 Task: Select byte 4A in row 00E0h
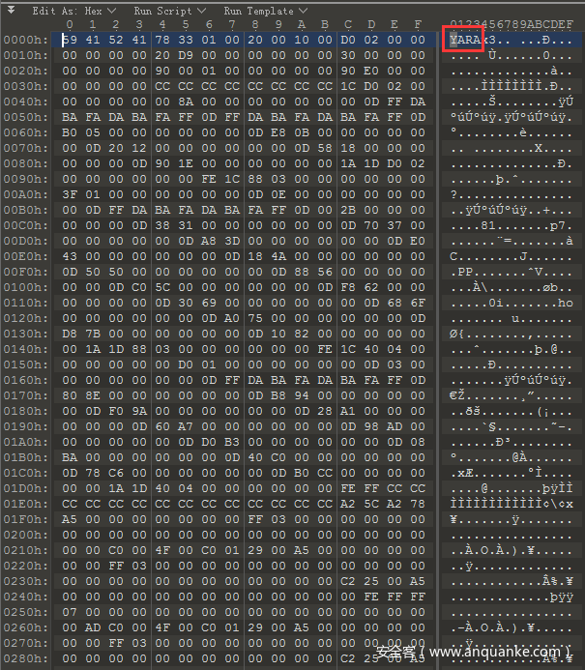tap(278, 256)
